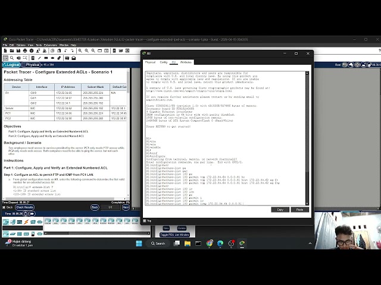
Task: Click the device list horizontal scrollbar
Action: [97, 233]
